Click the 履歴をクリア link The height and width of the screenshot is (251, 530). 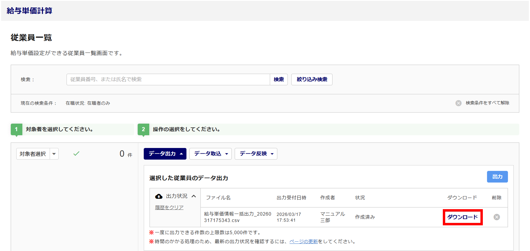click(169, 207)
